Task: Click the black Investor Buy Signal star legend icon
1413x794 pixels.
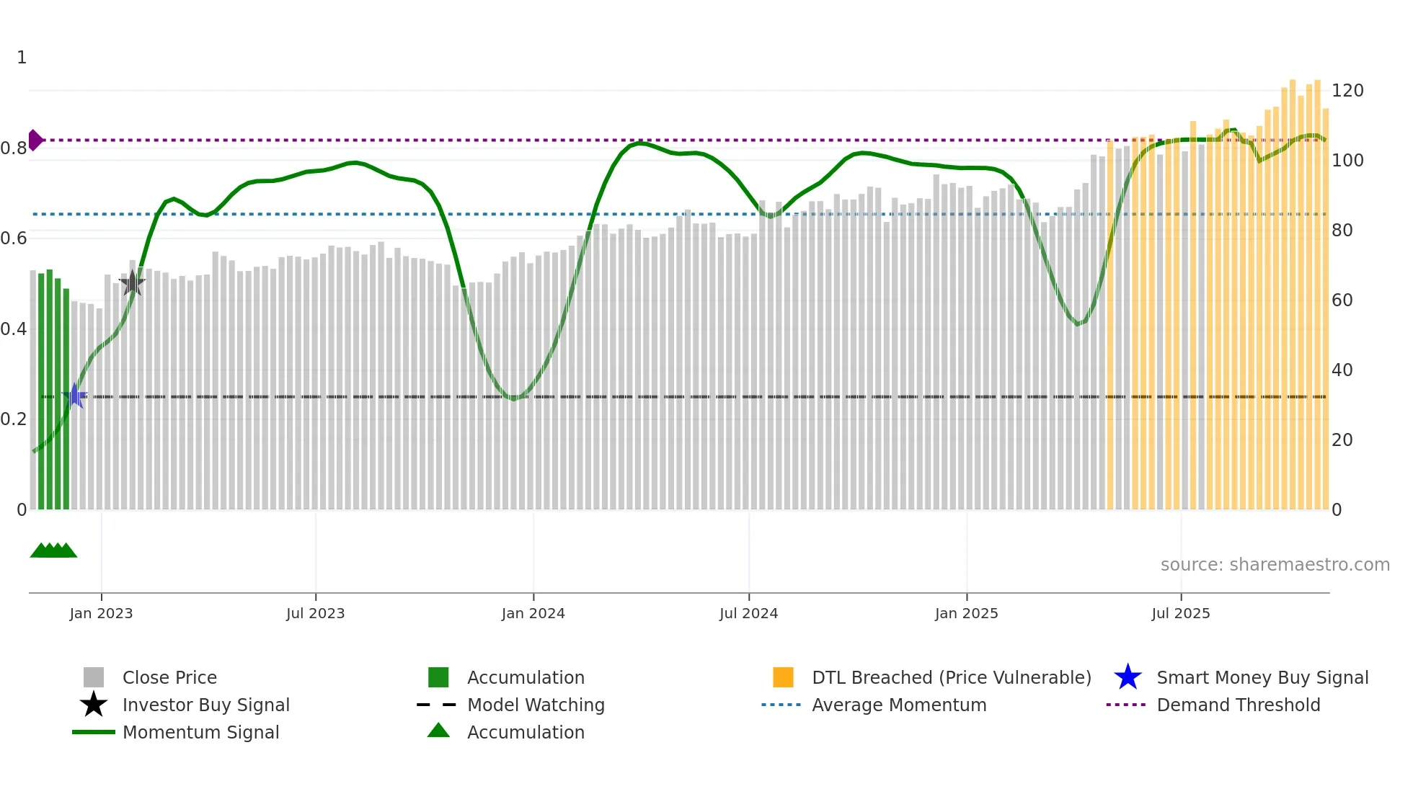Action: 94,705
